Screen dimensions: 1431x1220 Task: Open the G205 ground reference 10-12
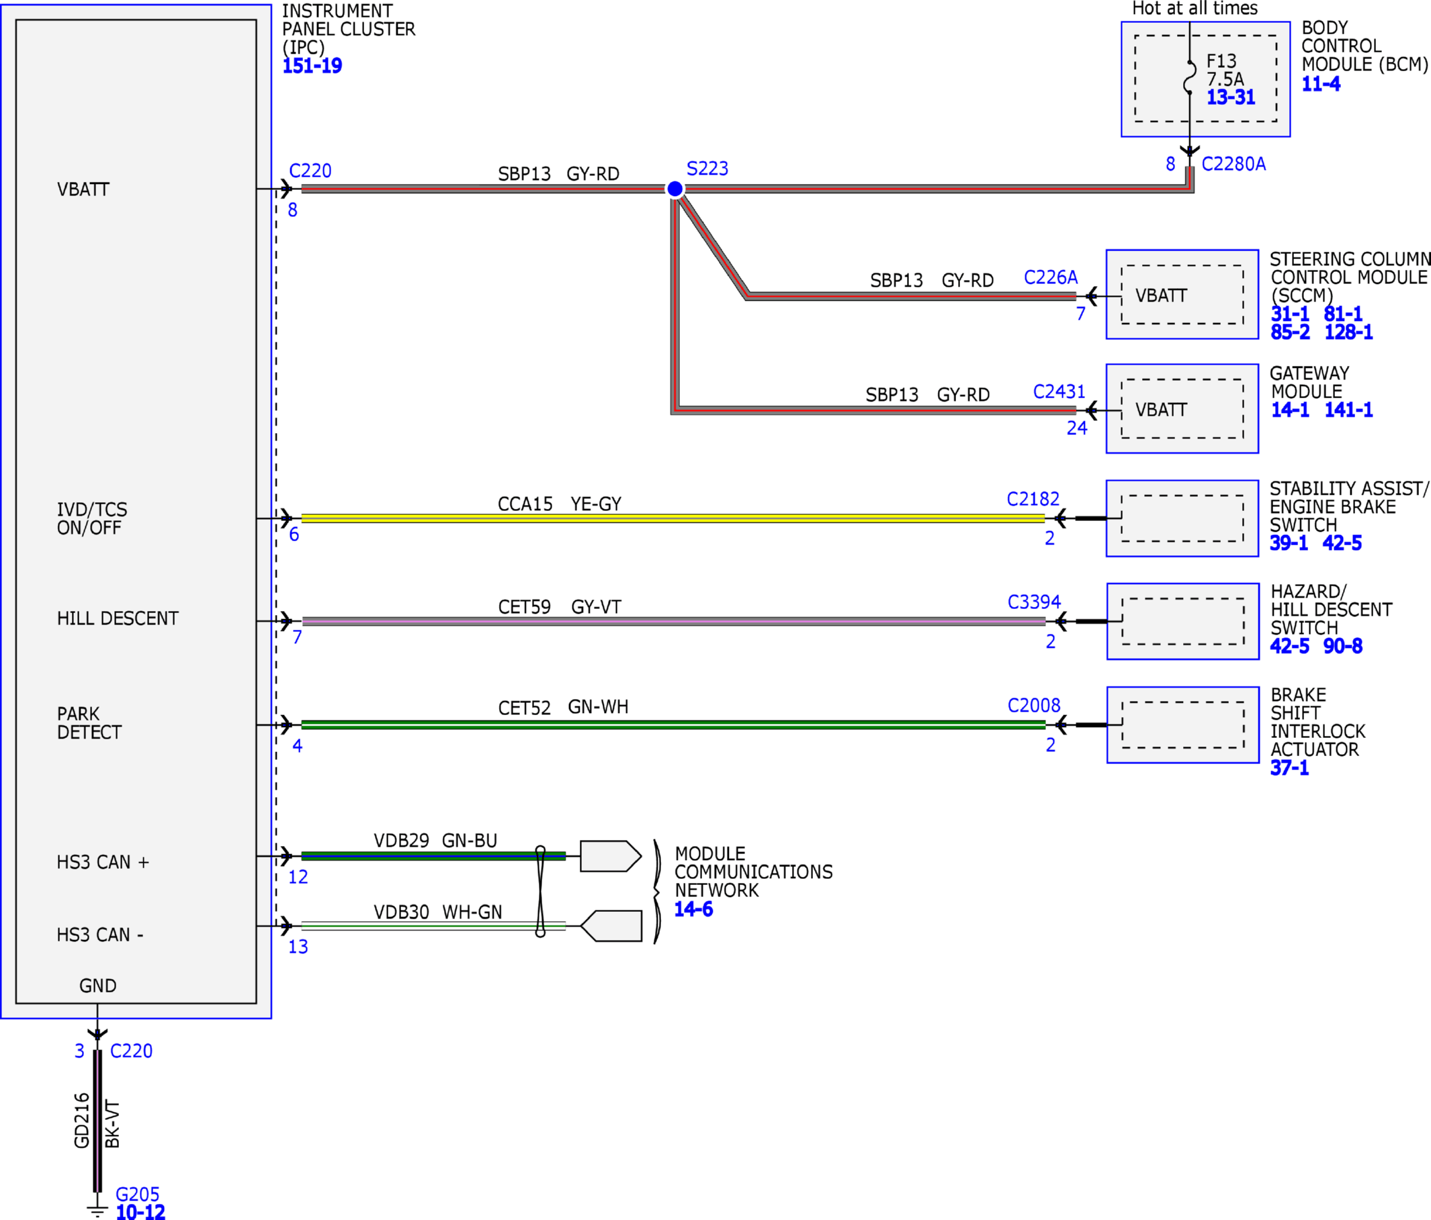140,1213
